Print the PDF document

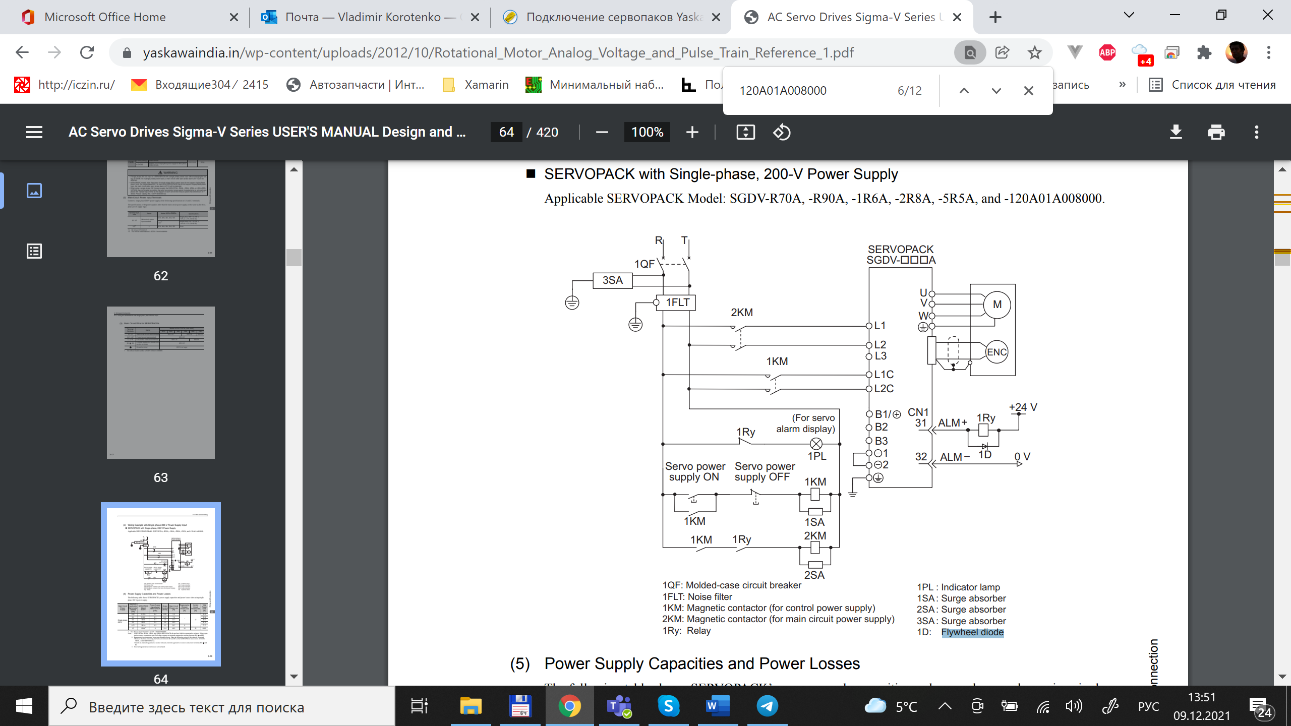click(1216, 132)
